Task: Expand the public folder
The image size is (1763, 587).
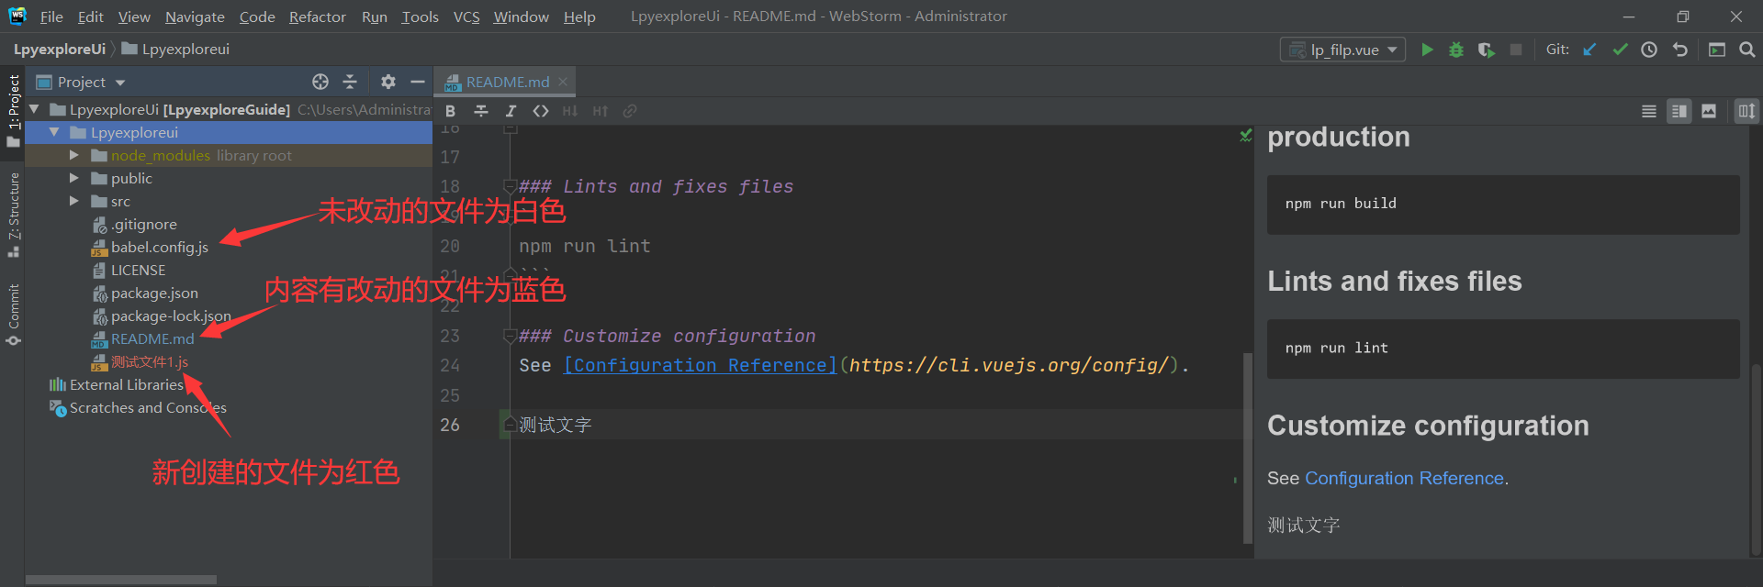Action: (x=74, y=178)
